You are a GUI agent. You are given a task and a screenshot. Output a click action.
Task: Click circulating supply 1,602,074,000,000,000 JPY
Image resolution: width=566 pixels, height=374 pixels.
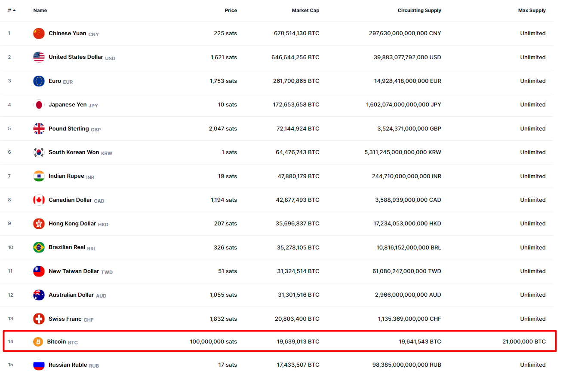[404, 104]
